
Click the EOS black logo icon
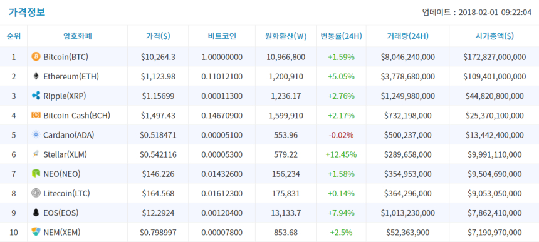point(36,213)
